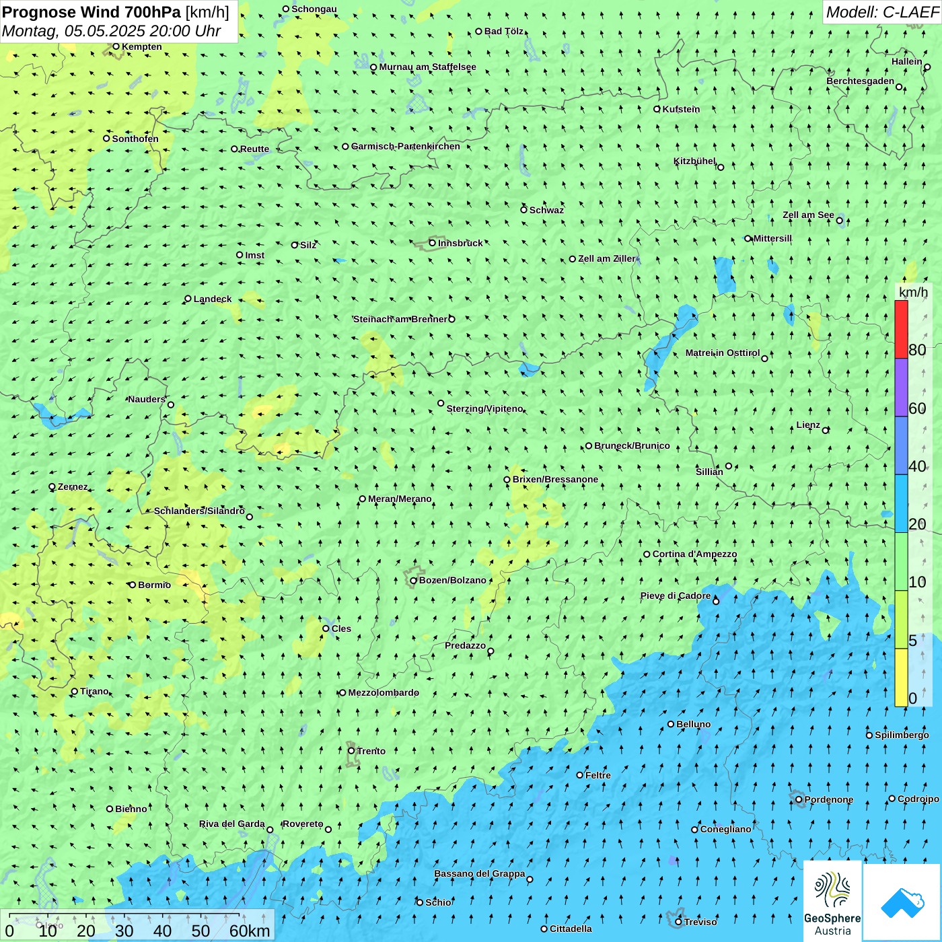The image size is (942, 942).
Task: Click the red 80 km/h legend color
Action: pyautogui.click(x=901, y=329)
